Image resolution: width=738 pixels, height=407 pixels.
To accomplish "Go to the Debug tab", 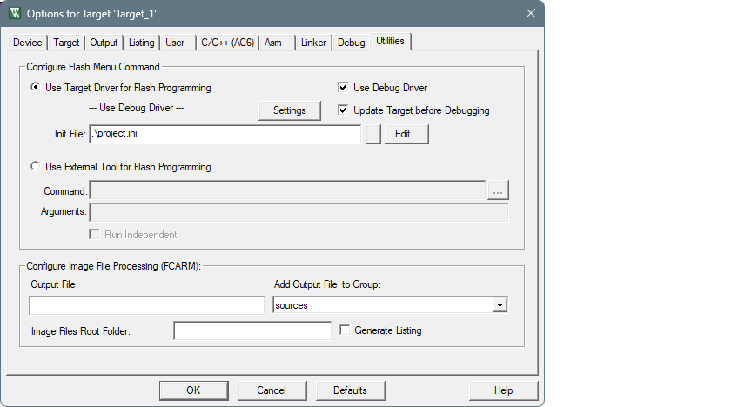I will coord(352,43).
